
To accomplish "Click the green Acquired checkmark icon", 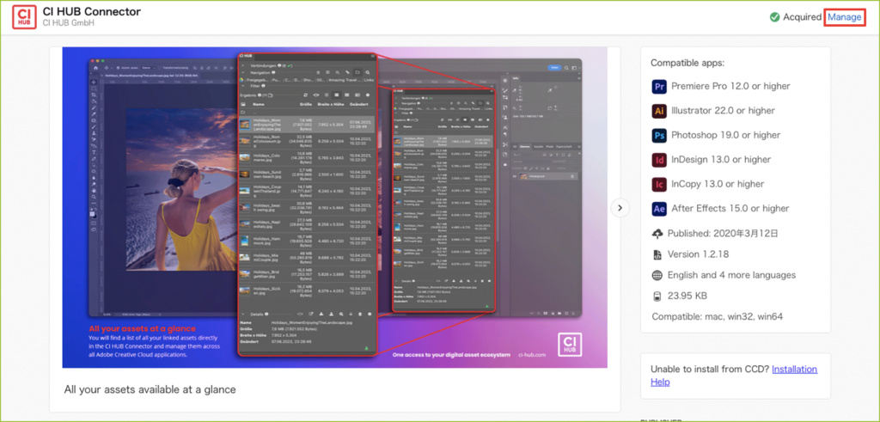I will (x=774, y=17).
